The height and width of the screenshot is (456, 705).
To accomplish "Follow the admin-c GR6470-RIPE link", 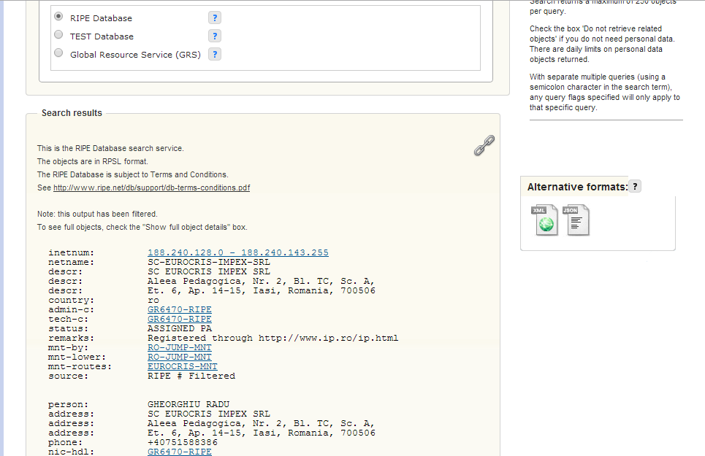I will pos(180,309).
